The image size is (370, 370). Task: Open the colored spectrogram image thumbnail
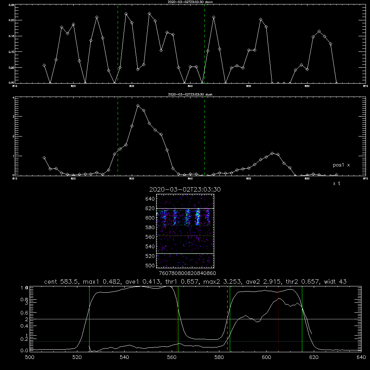[x=185, y=231]
